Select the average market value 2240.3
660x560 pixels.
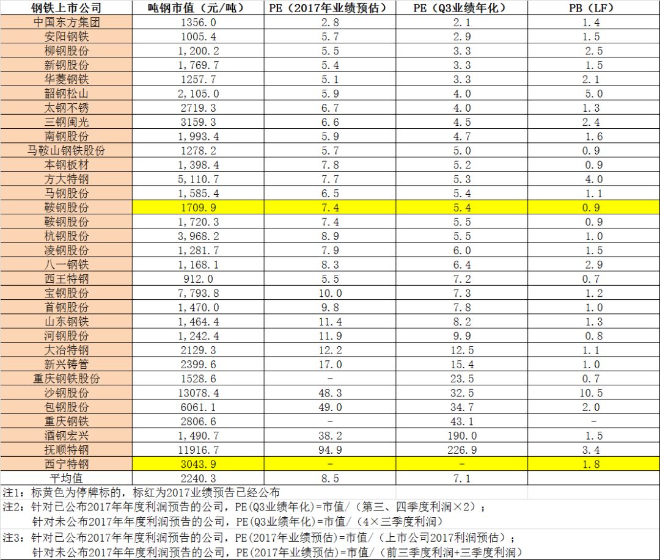tap(198, 479)
